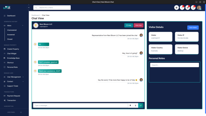Click the Transaction send icon
This screenshot has width=206, height=116.
click(x=5, y=100)
